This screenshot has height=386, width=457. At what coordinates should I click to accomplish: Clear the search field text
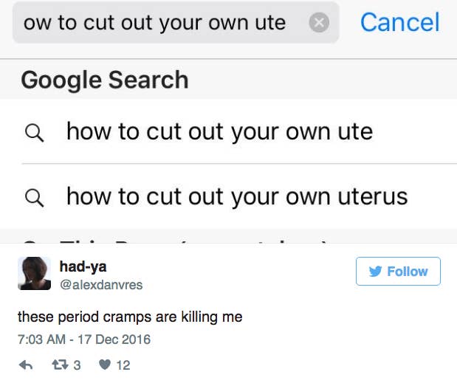[319, 22]
